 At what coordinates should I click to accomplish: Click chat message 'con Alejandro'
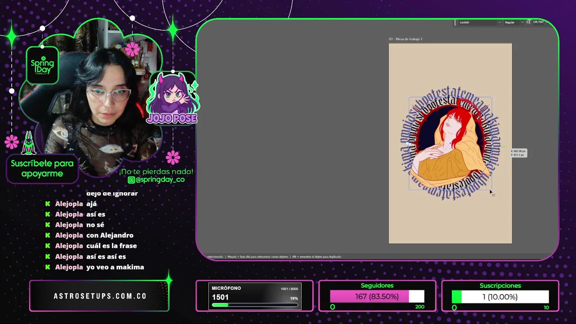(x=110, y=235)
